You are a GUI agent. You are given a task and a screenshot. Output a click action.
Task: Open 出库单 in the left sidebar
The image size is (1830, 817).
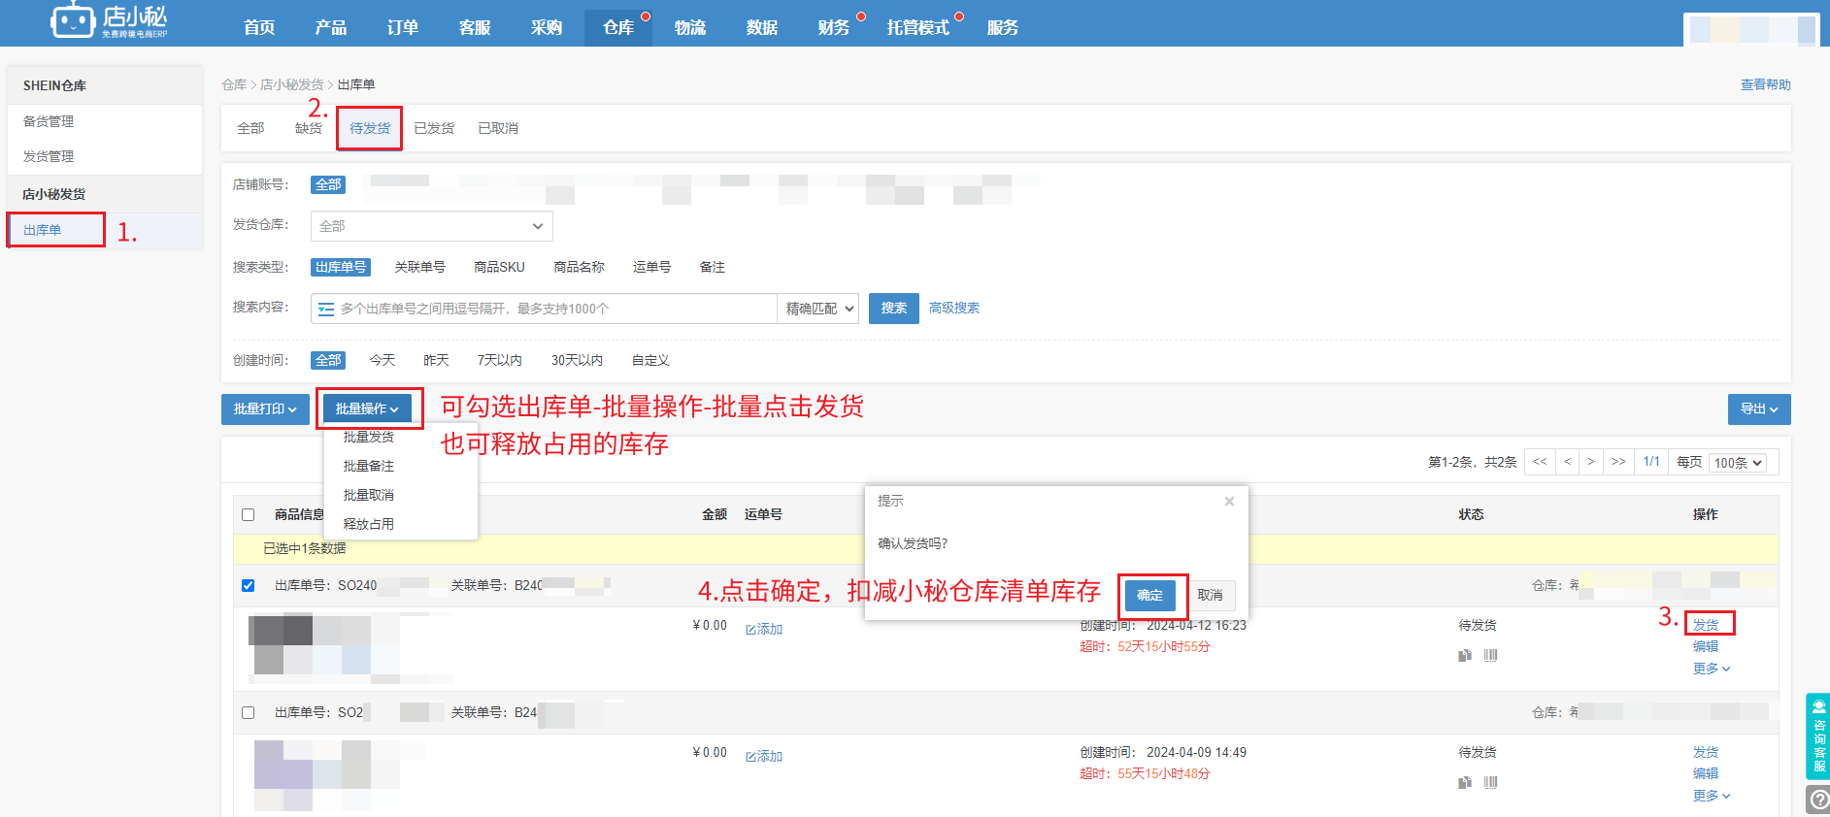(x=43, y=230)
